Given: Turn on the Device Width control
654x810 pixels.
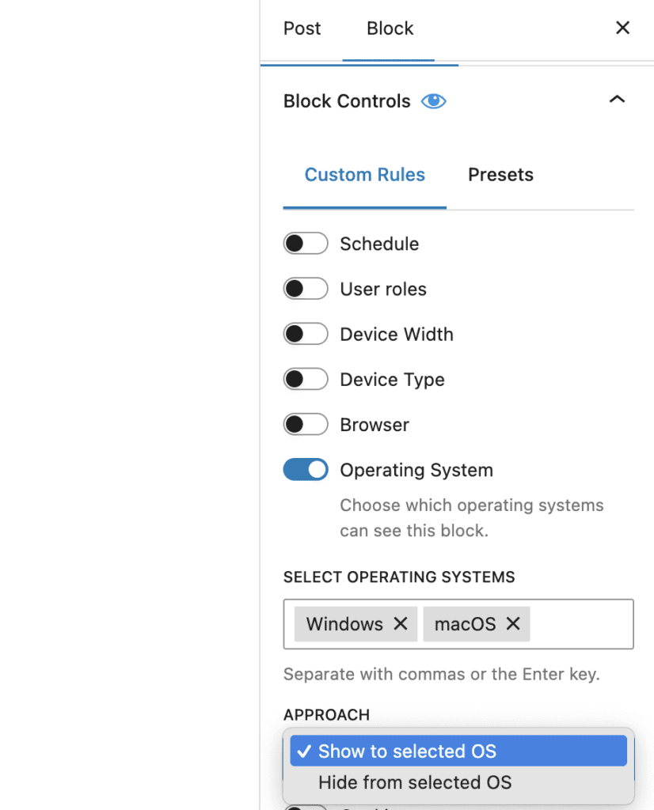Looking at the screenshot, I should (x=306, y=333).
